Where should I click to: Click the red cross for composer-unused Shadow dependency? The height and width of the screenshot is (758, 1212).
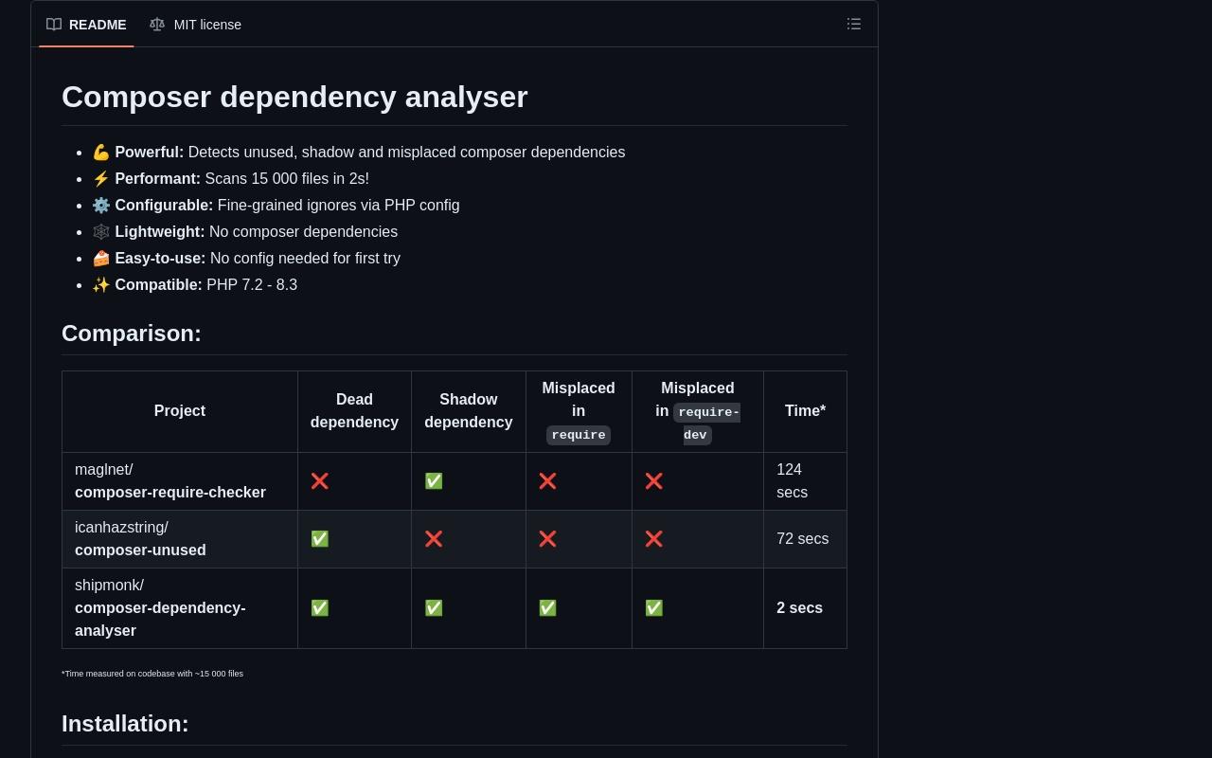[434, 539]
